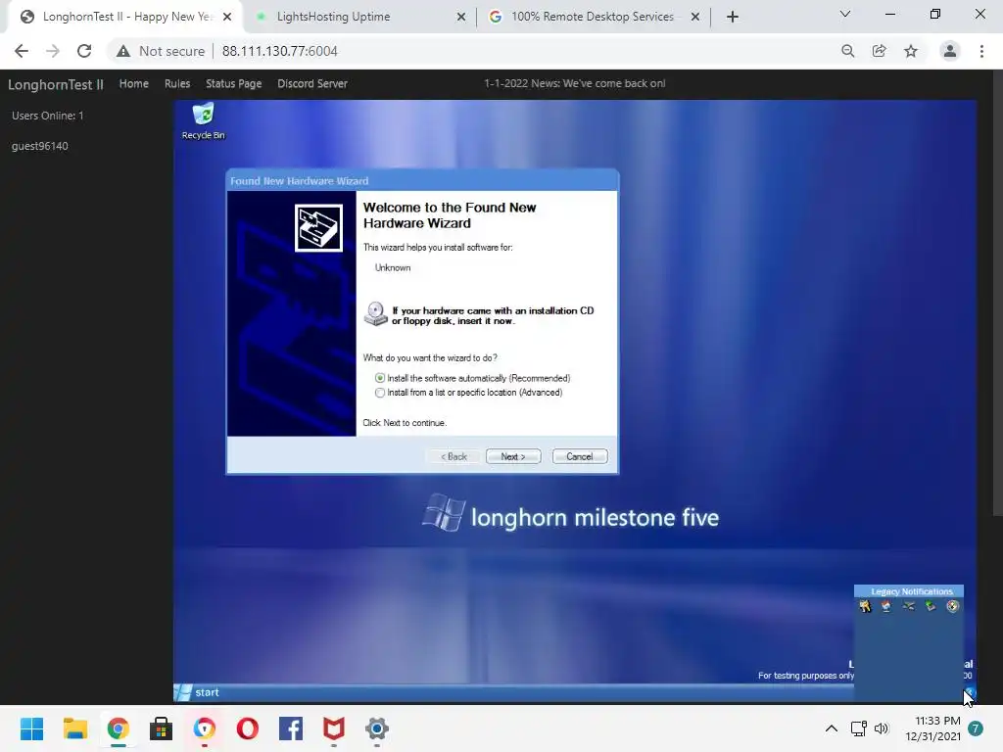Switch to the 100% Remote Desktop Services tab
1003x752 pixels.
coord(592,17)
